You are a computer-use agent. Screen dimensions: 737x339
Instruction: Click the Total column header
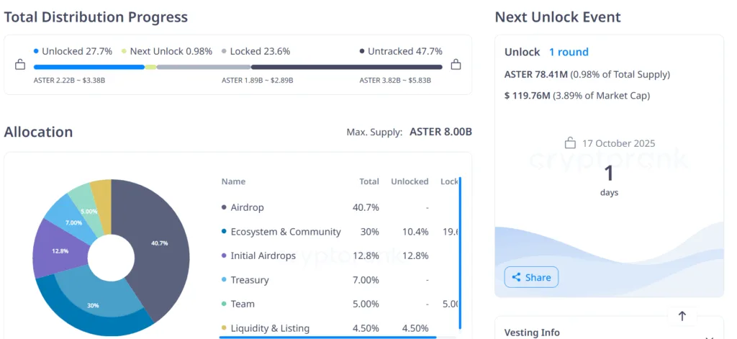coord(369,181)
